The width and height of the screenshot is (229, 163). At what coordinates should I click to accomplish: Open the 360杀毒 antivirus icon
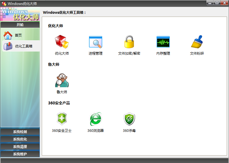tap(129, 119)
